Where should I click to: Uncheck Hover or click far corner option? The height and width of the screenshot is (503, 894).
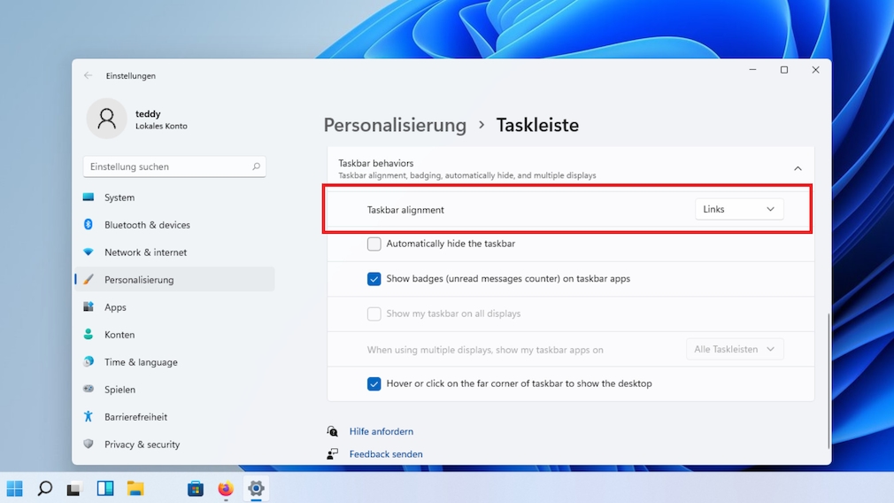pos(374,383)
